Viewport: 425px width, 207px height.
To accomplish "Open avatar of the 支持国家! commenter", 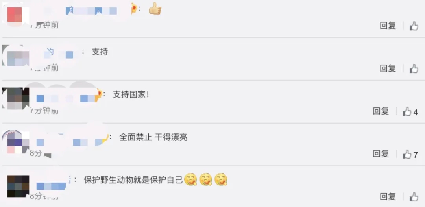I will coord(15,98).
